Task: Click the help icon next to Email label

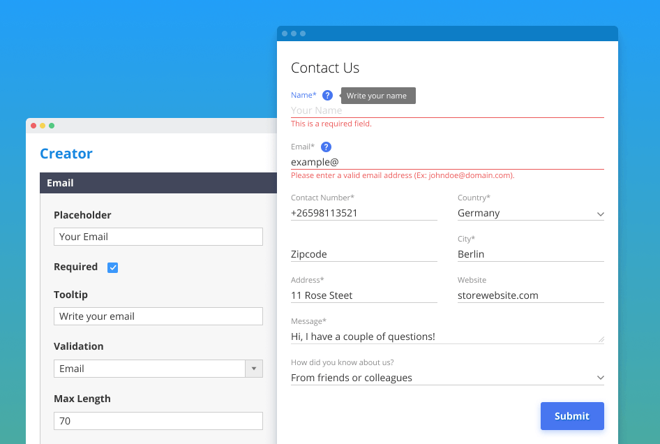Action: click(326, 147)
